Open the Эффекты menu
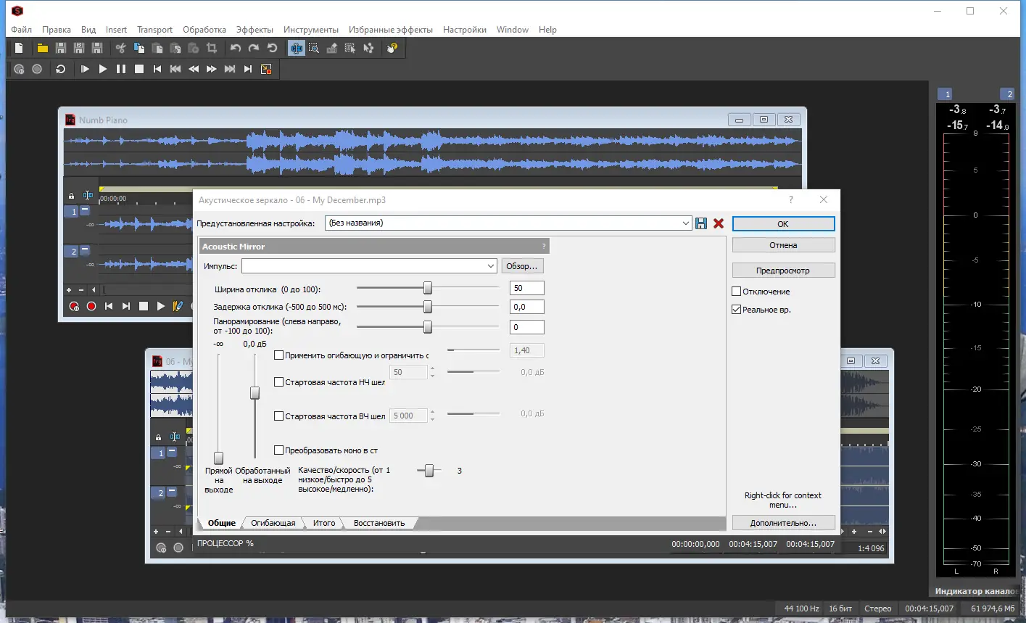The height and width of the screenshot is (623, 1026). [255, 30]
